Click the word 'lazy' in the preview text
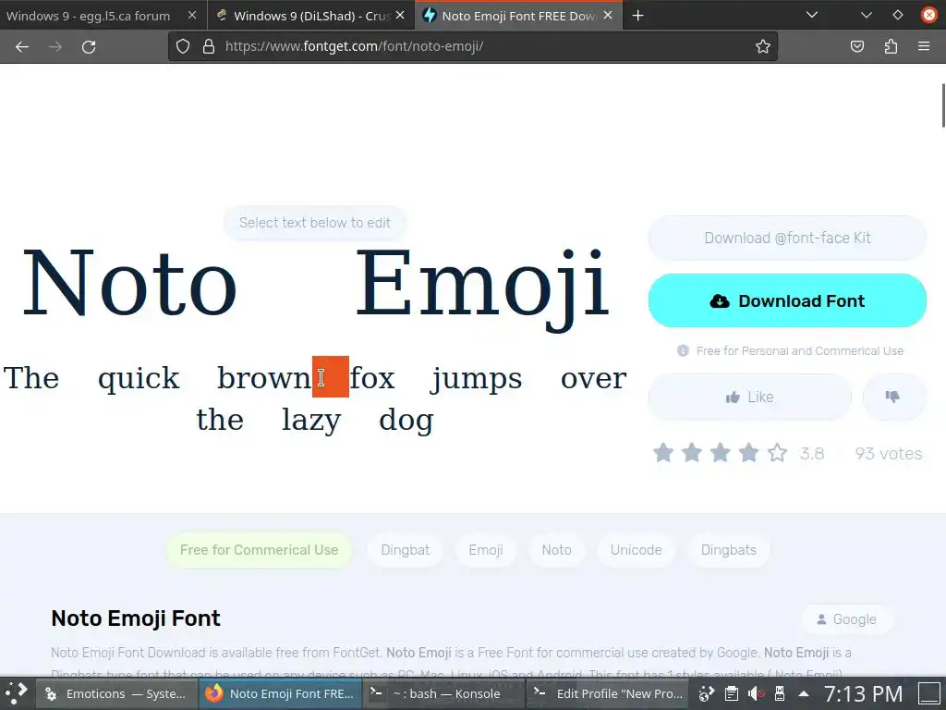Screen dimensions: 946x710 click(x=311, y=421)
